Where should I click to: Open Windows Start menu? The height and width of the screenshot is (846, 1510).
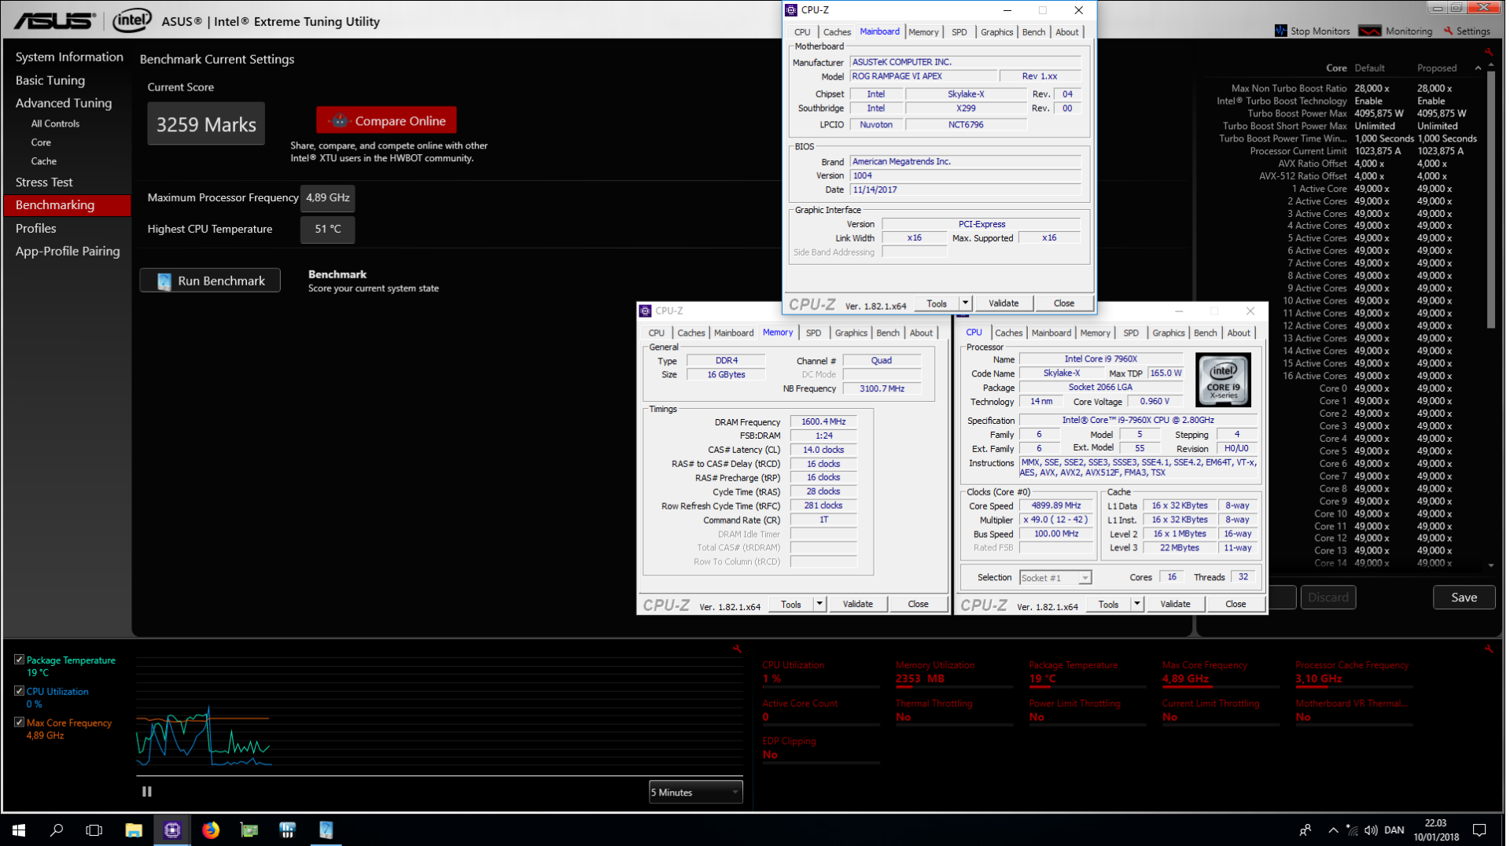tap(19, 832)
